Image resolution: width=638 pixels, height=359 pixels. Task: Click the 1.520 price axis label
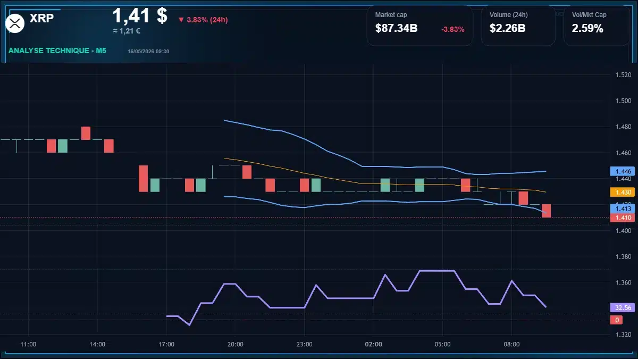pos(623,75)
